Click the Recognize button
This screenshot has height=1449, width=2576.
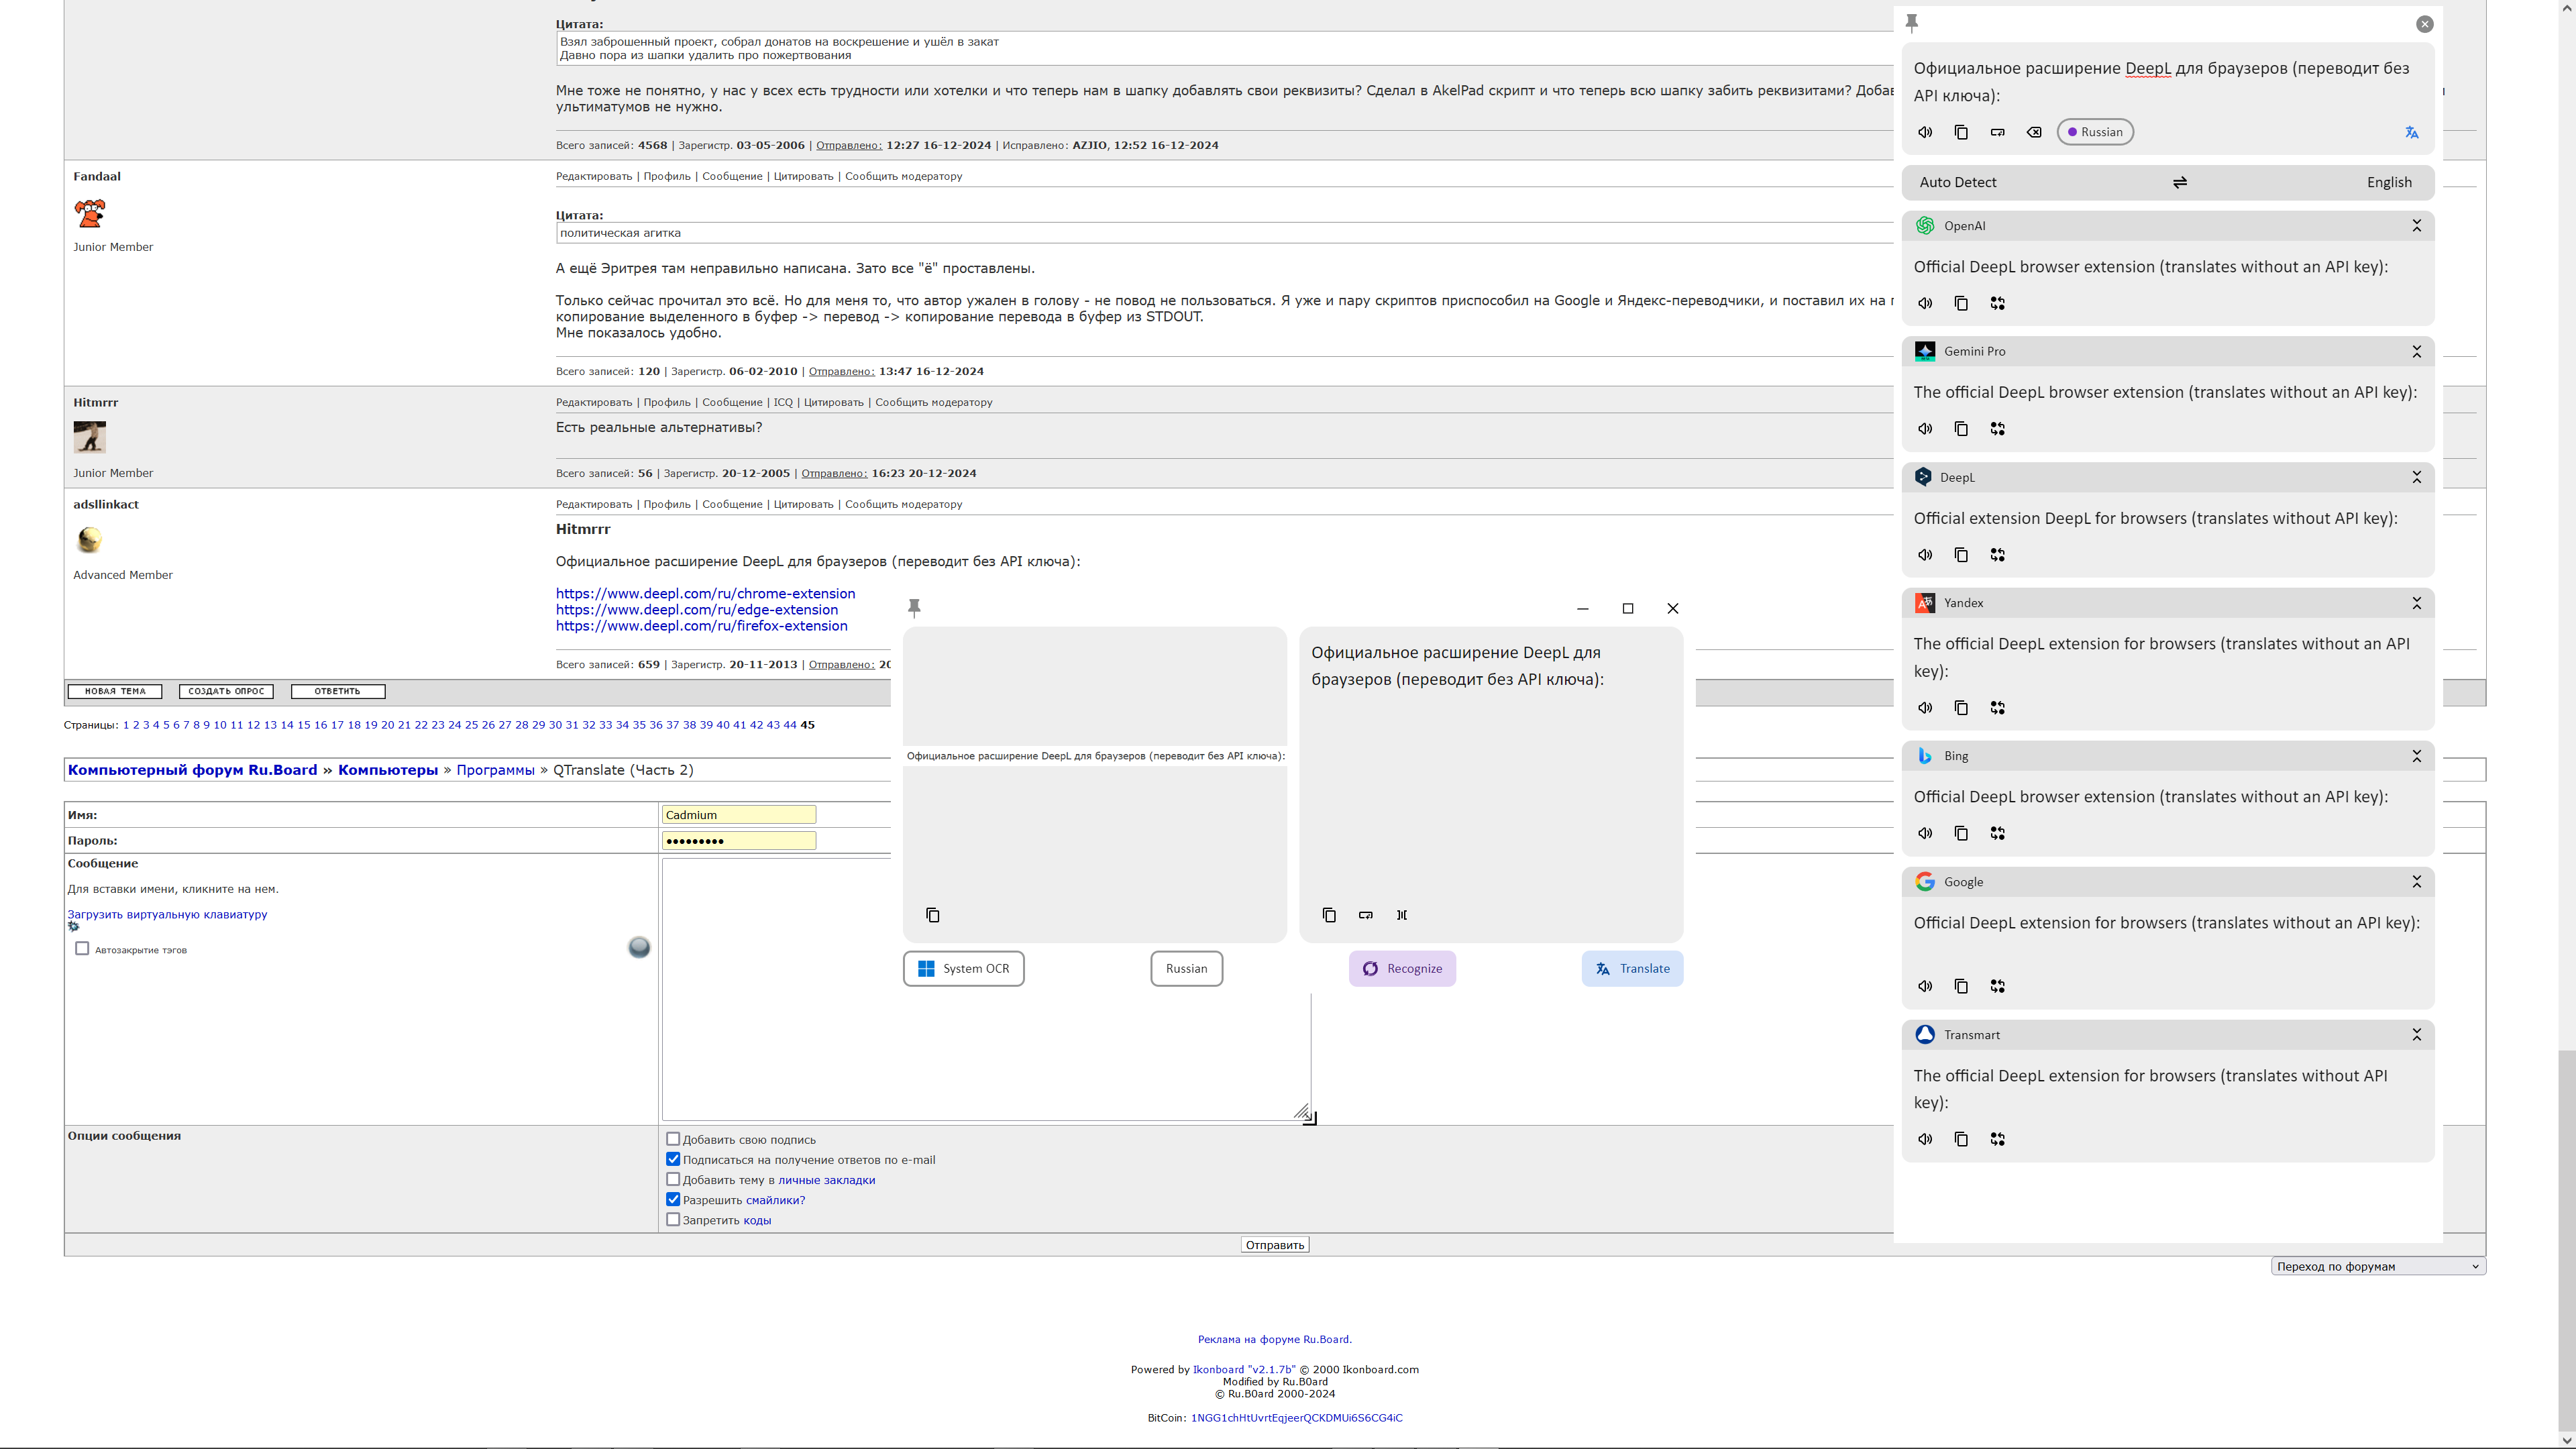1402,968
